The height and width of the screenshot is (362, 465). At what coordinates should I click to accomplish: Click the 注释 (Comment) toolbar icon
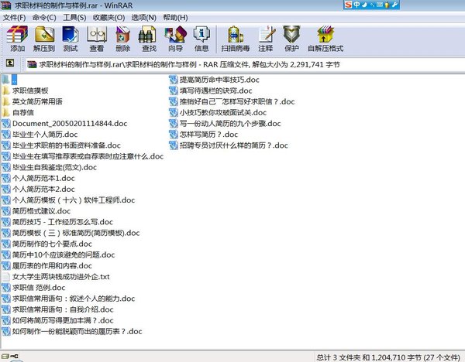(265, 39)
